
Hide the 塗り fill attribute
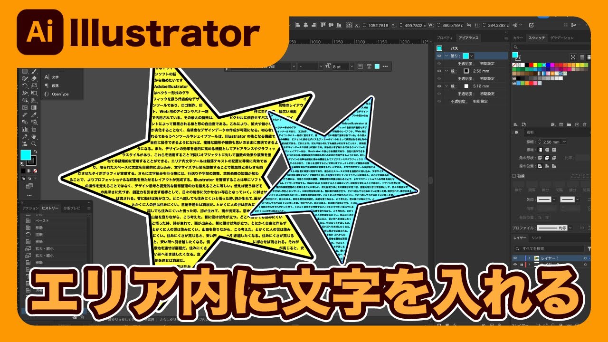439,56
